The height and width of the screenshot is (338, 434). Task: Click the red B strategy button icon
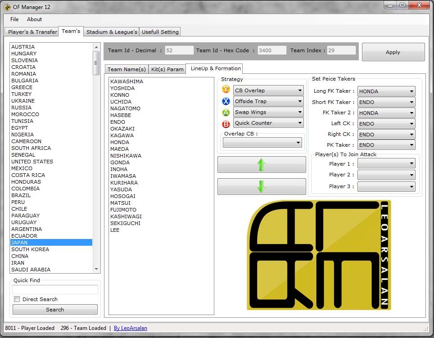(226, 124)
